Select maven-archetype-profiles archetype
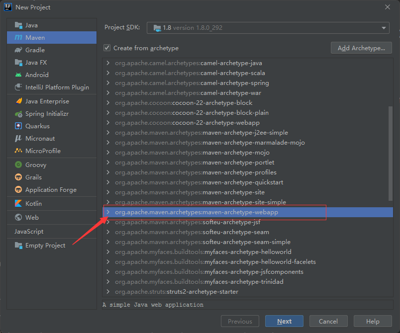The width and height of the screenshot is (400, 333). click(247, 172)
